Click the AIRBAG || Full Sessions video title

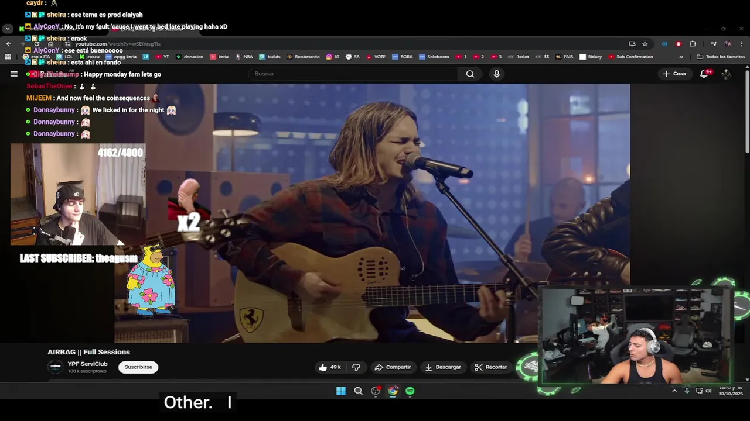pos(88,352)
